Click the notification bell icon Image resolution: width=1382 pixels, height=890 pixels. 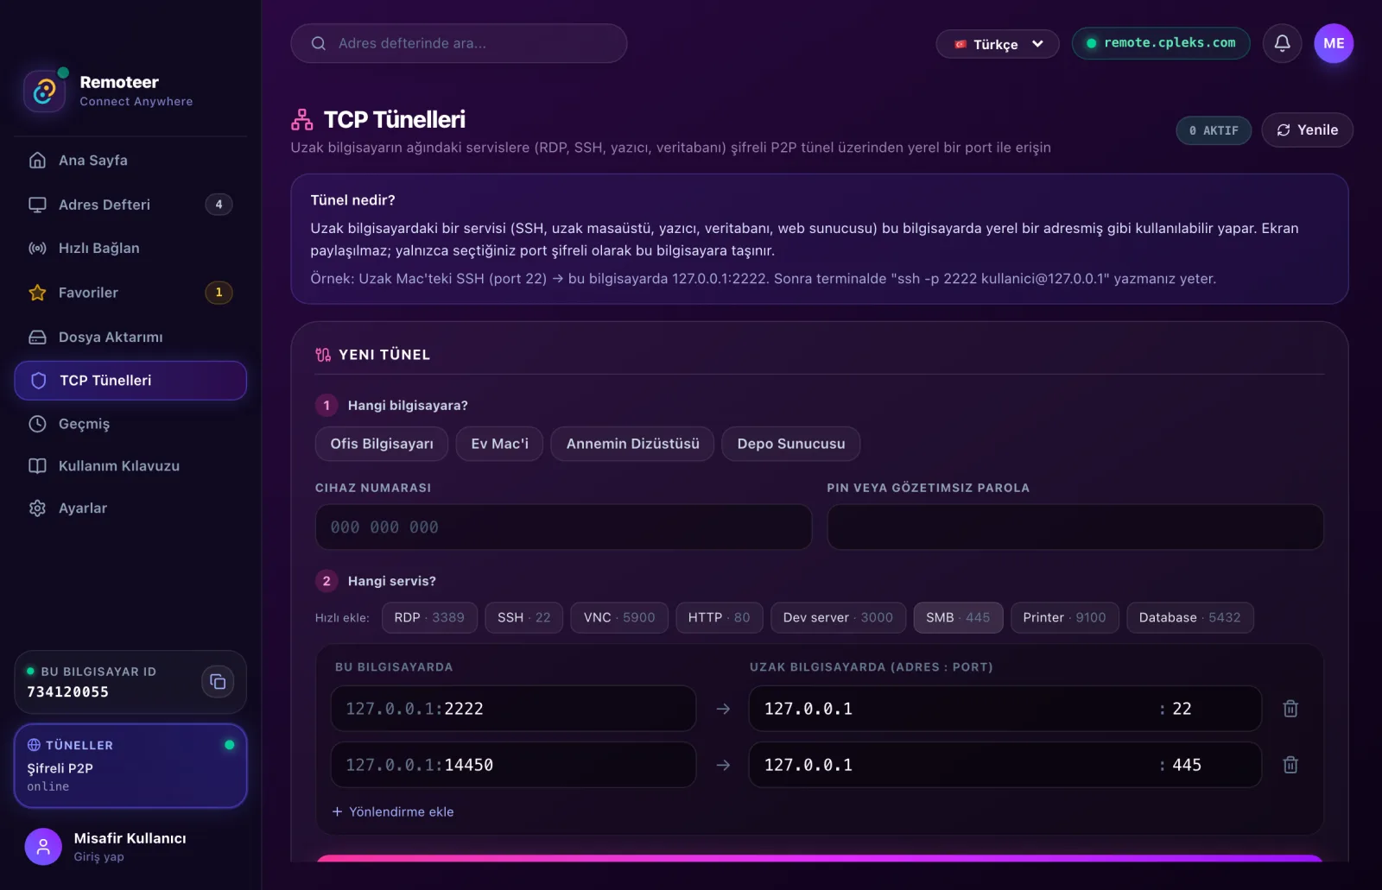[1282, 43]
